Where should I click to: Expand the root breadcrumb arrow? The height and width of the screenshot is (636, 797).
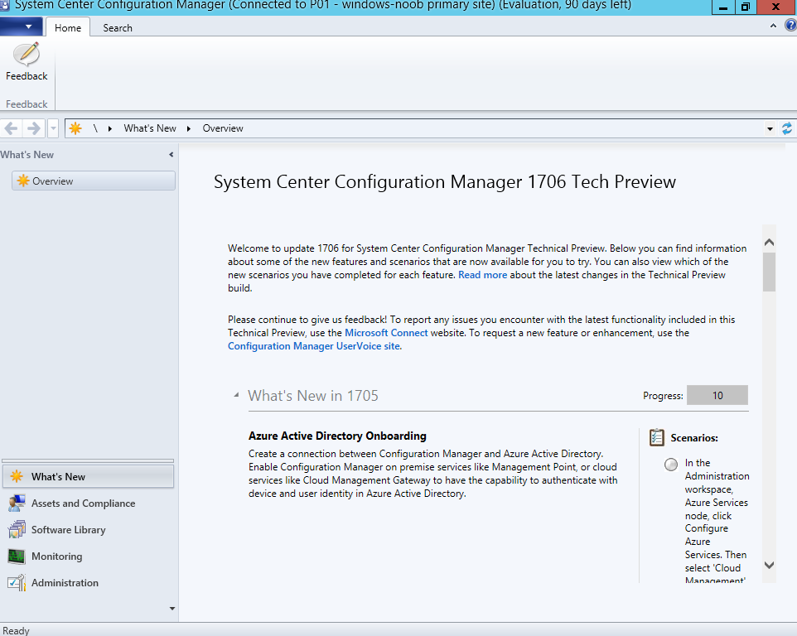coord(110,128)
